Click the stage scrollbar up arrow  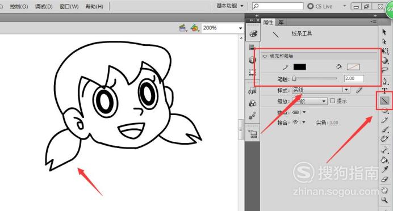tap(241, 38)
